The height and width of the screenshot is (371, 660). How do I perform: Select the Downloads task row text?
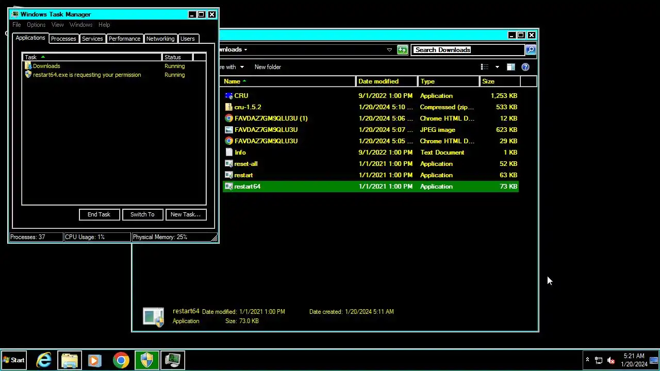[x=46, y=66]
